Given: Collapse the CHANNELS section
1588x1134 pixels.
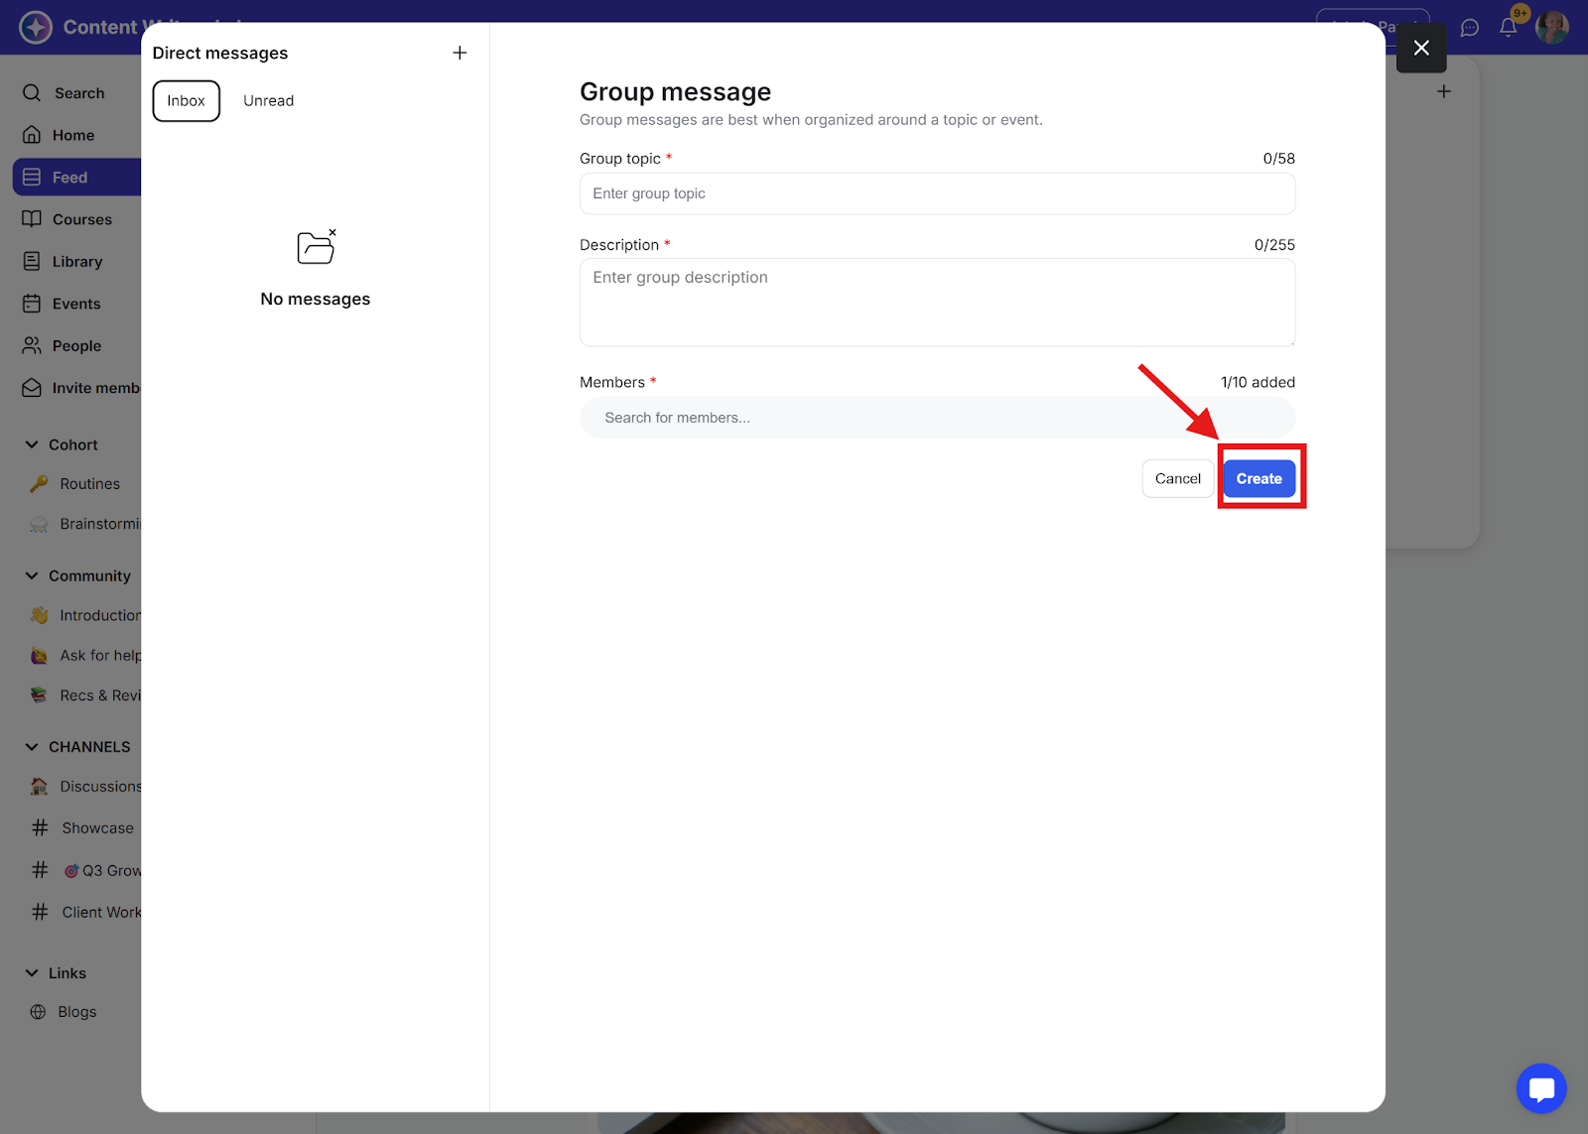Looking at the screenshot, I should click(32, 747).
